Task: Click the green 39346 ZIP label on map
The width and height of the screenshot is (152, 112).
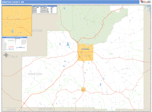Action: [x=74, y=98]
